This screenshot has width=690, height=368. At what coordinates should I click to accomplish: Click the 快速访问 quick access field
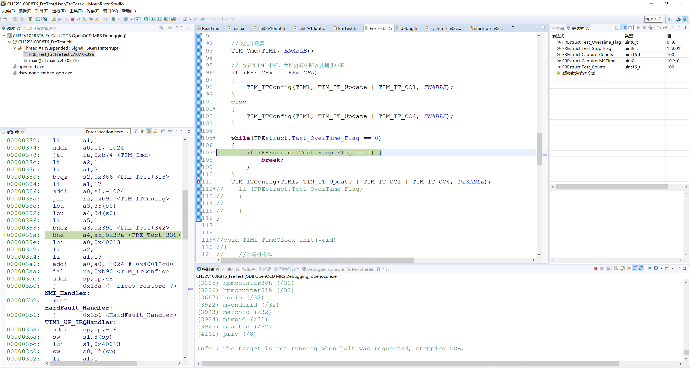653,19
